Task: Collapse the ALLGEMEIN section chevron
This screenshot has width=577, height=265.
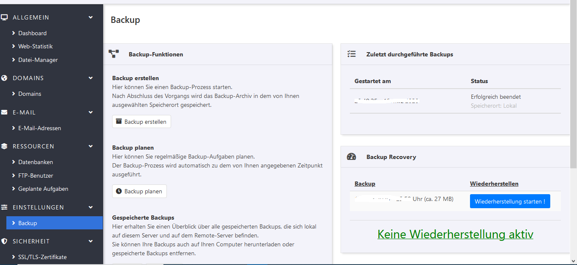Action: pos(90,17)
